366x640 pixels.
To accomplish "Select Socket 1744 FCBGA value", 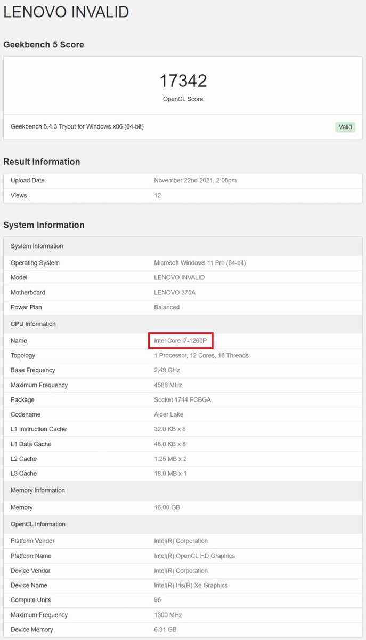I will tap(182, 400).
